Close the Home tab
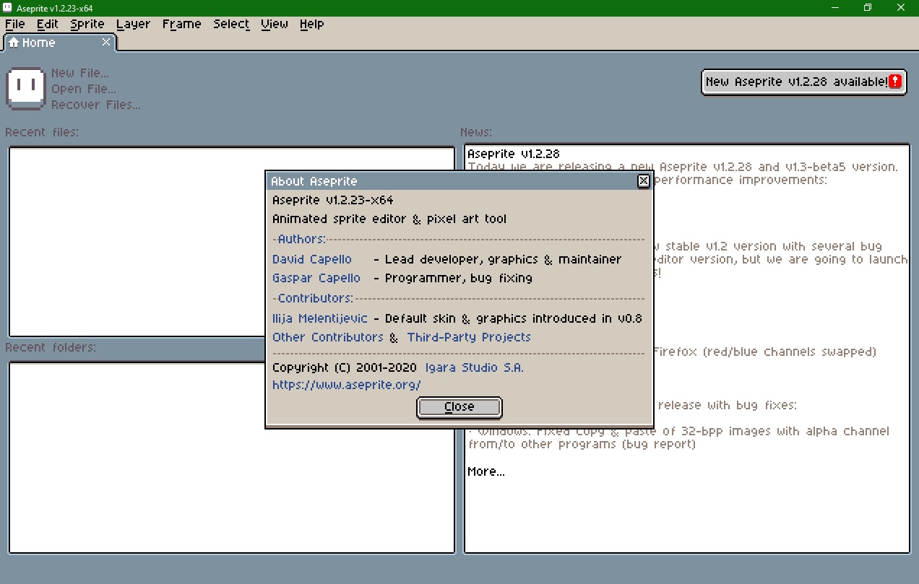 pos(106,43)
